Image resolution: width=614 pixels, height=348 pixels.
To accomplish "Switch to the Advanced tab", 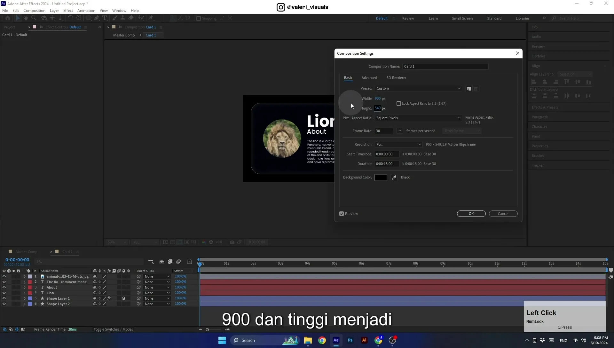I will click(369, 78).
